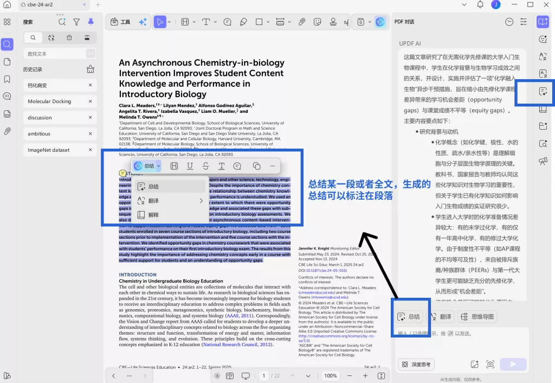This screenshot has height=383, width=555.
Task: Open the 工具 tools menu
Action: click(x=120, y=22)
